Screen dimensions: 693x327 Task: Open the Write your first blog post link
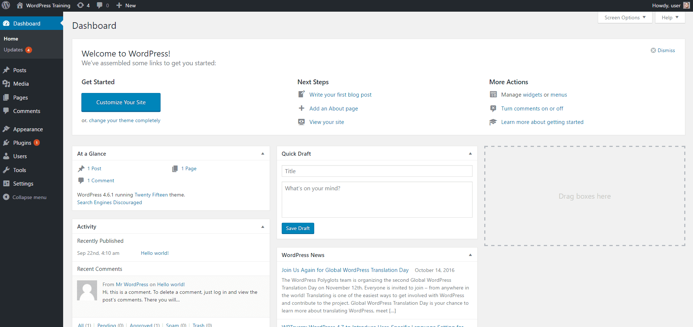[x=340, y=95]
